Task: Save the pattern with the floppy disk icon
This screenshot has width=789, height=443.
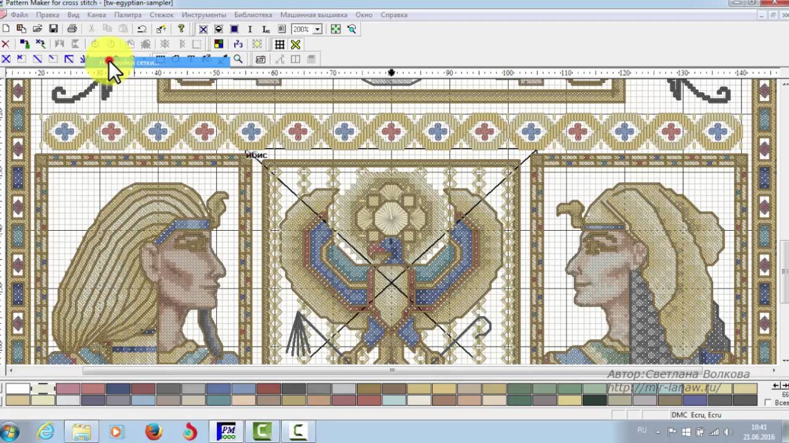Action: click(54, 28)
